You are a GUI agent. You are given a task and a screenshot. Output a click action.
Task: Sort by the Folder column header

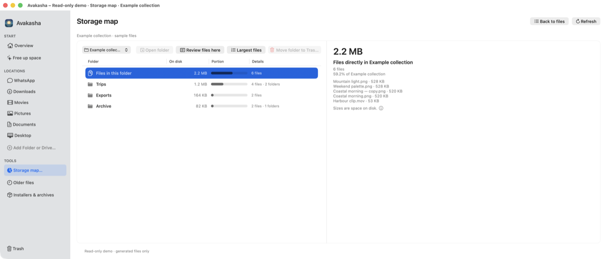pos(93,62)
